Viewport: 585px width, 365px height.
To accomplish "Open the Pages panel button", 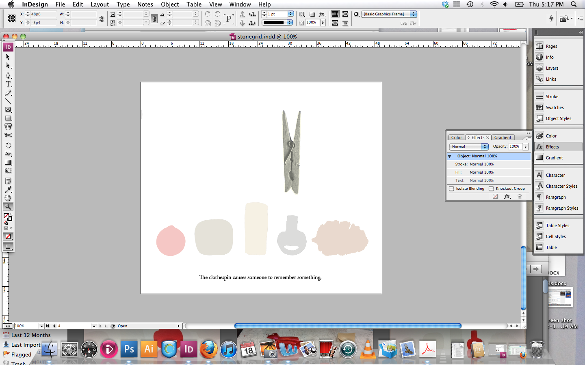I will click(x=551, y=46).
